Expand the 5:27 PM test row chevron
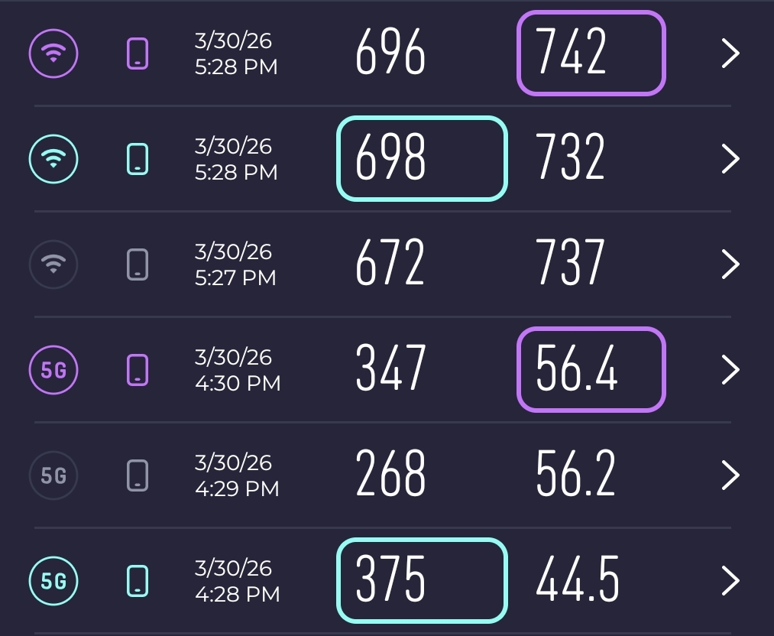774x636 pixels. point(730,264)
